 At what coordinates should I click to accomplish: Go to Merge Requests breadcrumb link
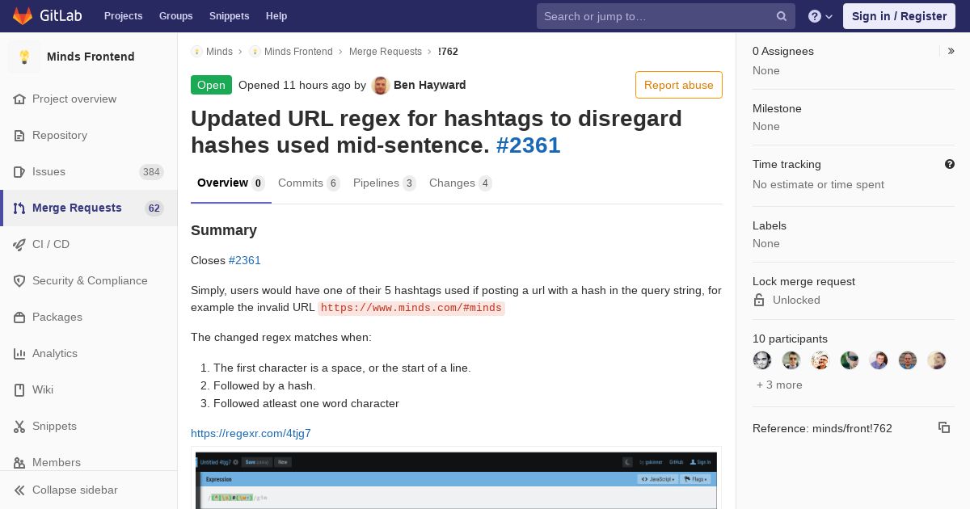pos(386,51)
